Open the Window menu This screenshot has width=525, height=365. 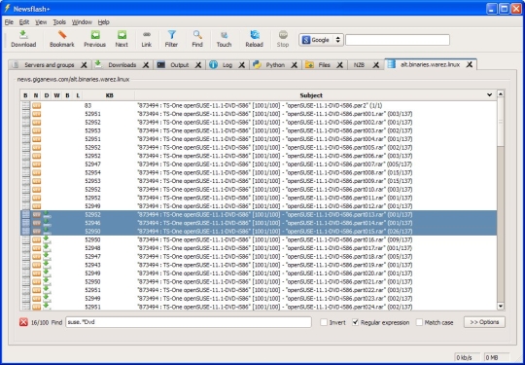click(82, 22)
